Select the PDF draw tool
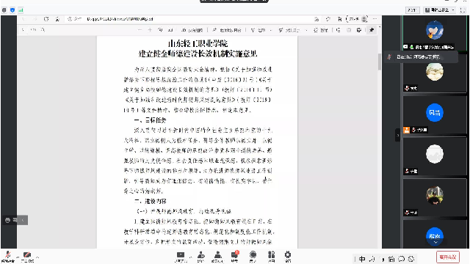This screenshot has width=470, height=264. coord(258,30)
